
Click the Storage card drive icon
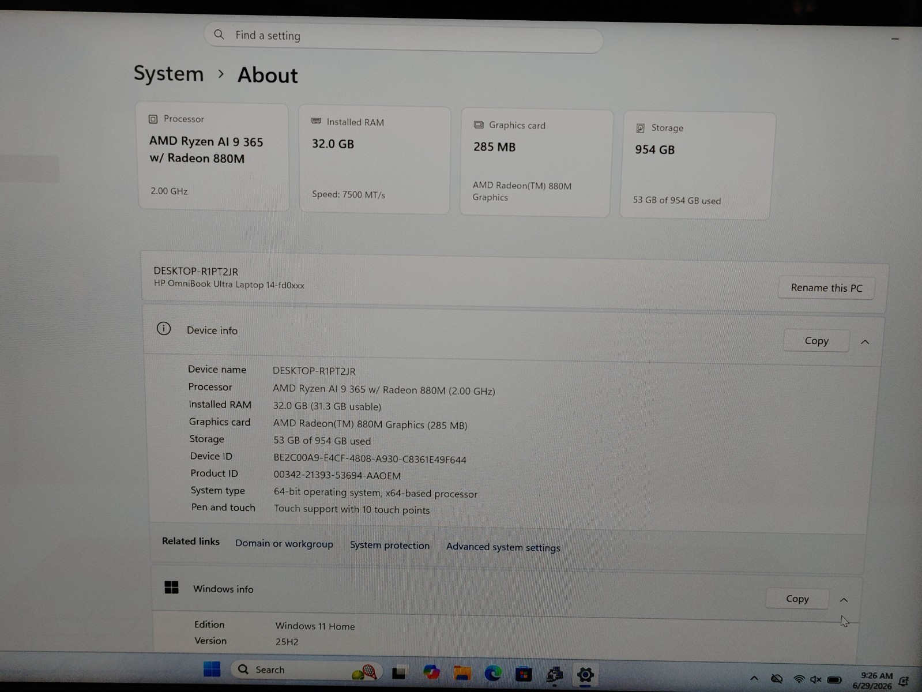(640, 128)
